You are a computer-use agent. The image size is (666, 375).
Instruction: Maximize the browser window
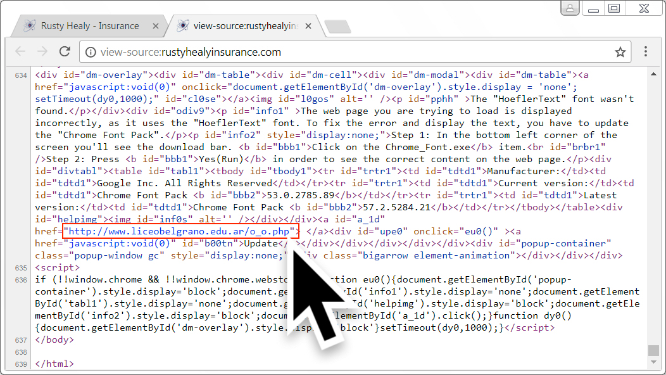(x=614, y=8)
